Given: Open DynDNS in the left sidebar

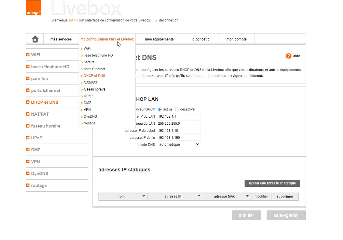Looking at the screenshot, I should 39,173.
